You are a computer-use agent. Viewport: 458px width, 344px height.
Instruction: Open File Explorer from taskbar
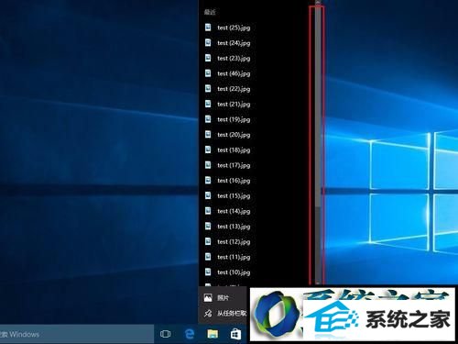coord(213,334)
